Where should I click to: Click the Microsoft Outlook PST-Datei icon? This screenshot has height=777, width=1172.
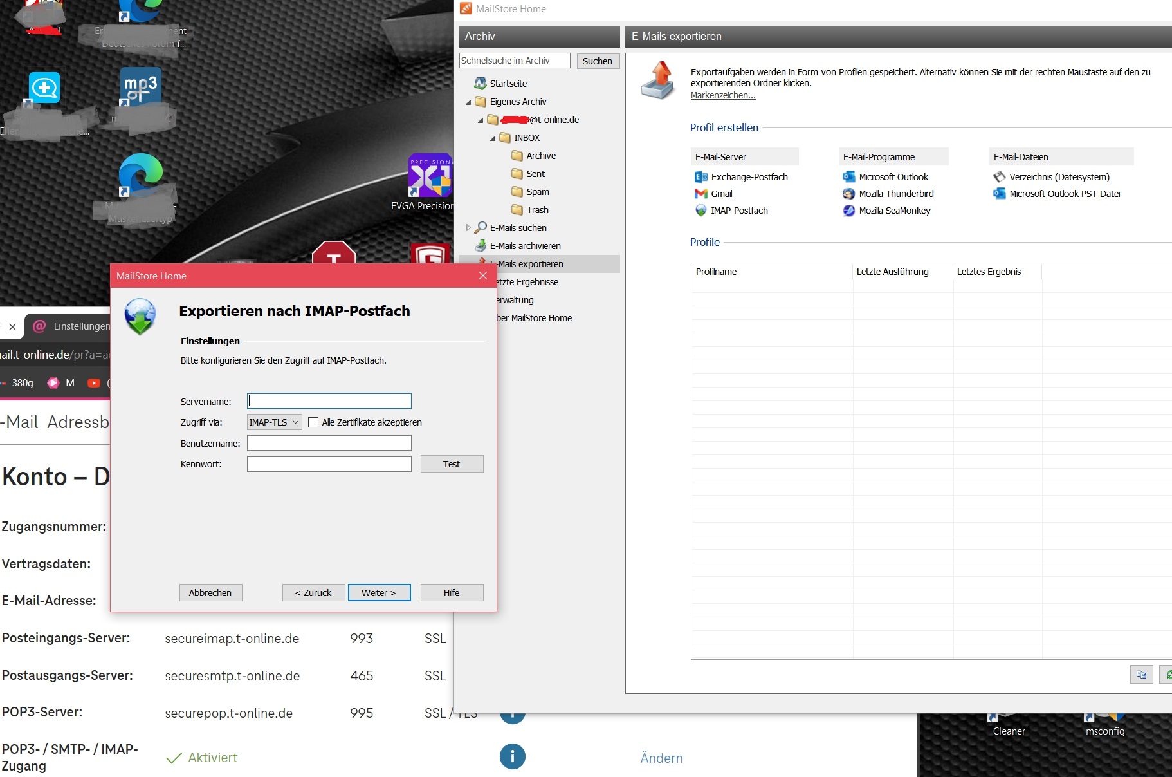(x=1000, y=194)
